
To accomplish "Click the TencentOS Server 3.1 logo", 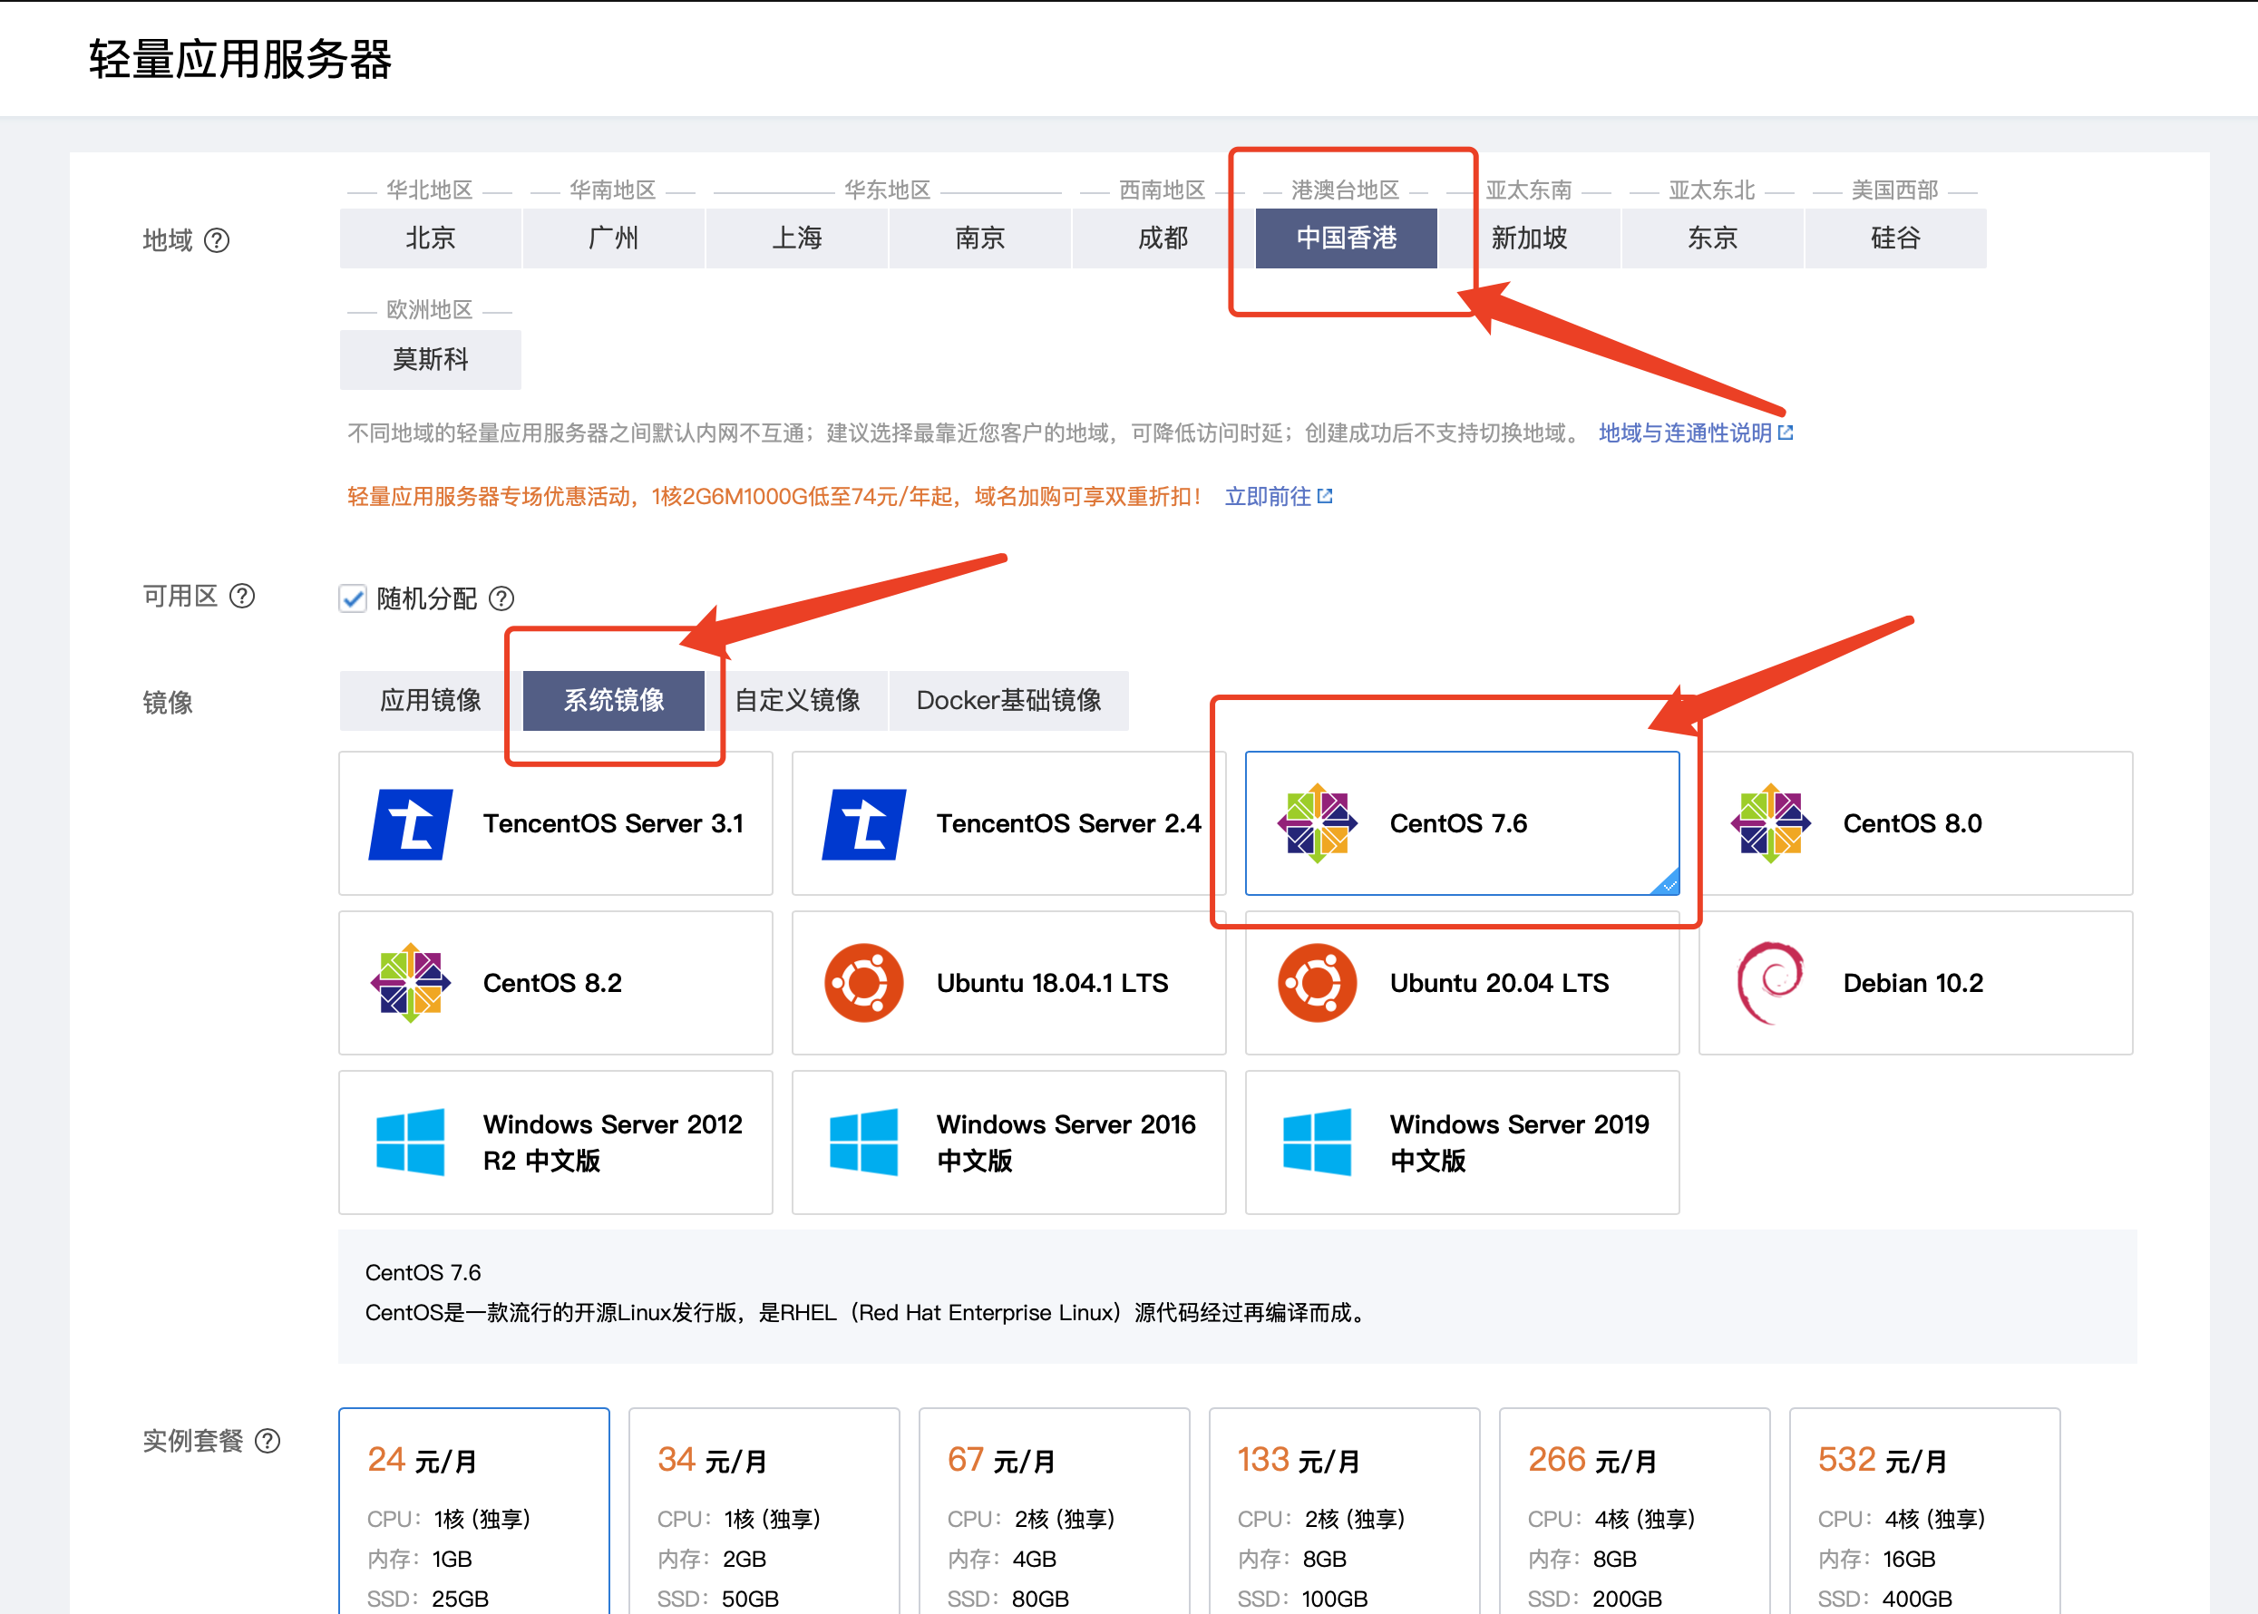I will pyautogui.click(x=411, y=824).
